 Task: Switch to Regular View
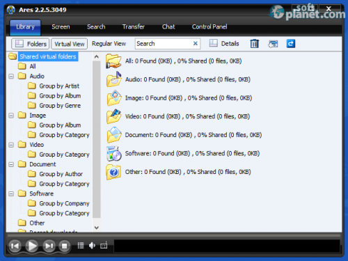(x=109, y=44)
